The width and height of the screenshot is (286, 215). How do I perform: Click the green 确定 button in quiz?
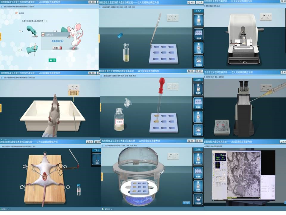coord(52,60)
